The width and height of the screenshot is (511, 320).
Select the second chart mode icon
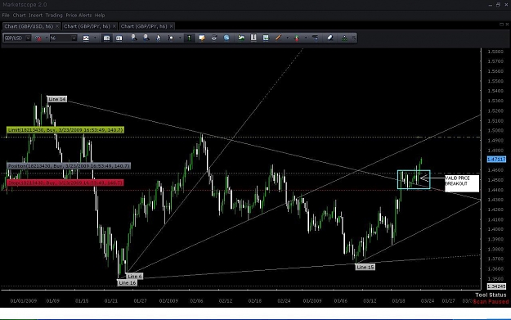[x=119, y=38]
